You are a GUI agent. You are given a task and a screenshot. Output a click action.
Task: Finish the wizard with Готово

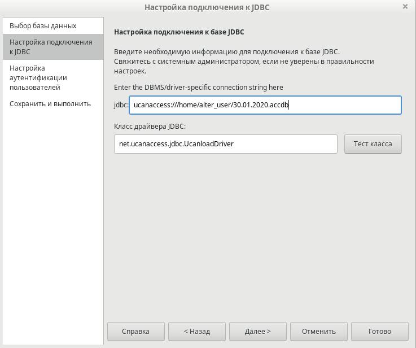click(380, 331)
